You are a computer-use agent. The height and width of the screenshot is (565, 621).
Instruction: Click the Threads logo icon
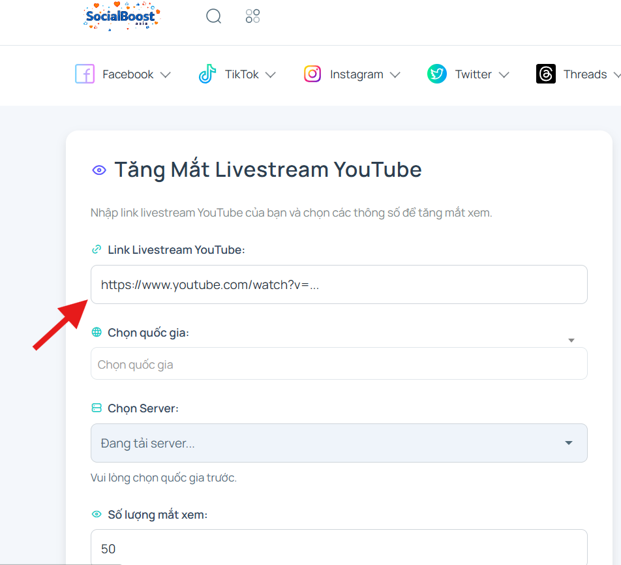coord(546,74)
